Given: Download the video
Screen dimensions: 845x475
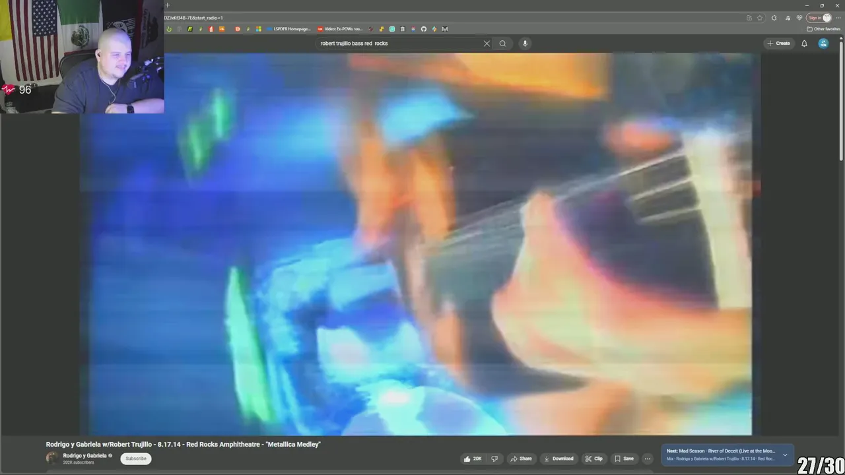Looking at the screenshot, I should pyautogui.click(x=558, y=459).
